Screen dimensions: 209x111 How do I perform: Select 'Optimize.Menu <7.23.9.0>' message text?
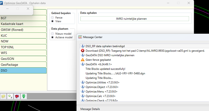[101, 92]
